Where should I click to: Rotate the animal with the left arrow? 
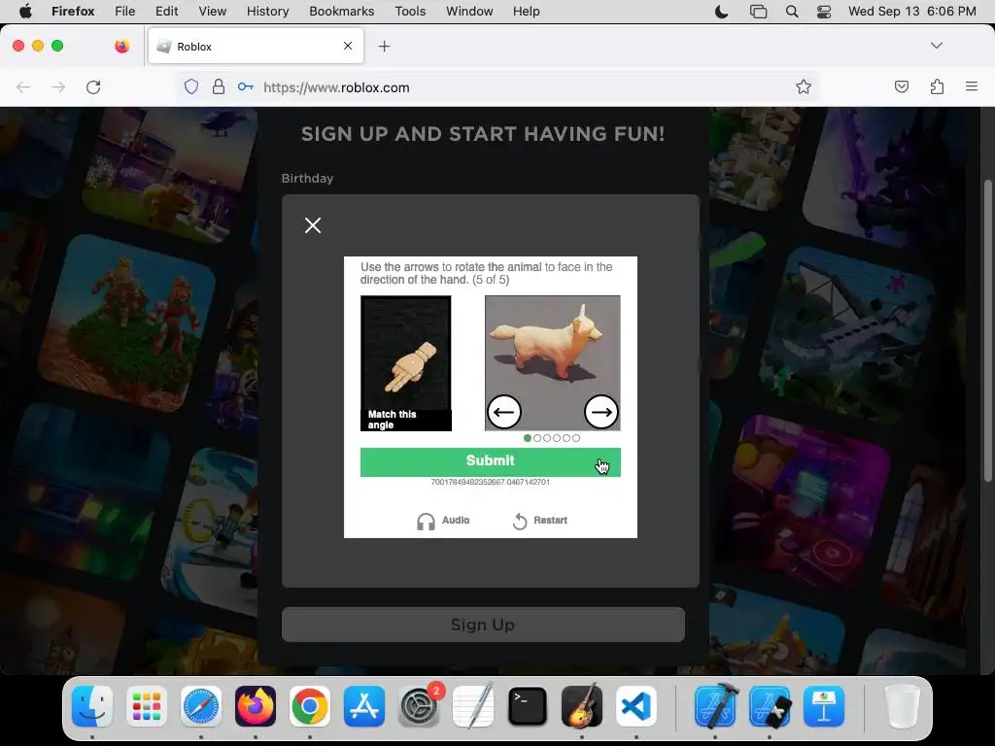tap(504, 412)
